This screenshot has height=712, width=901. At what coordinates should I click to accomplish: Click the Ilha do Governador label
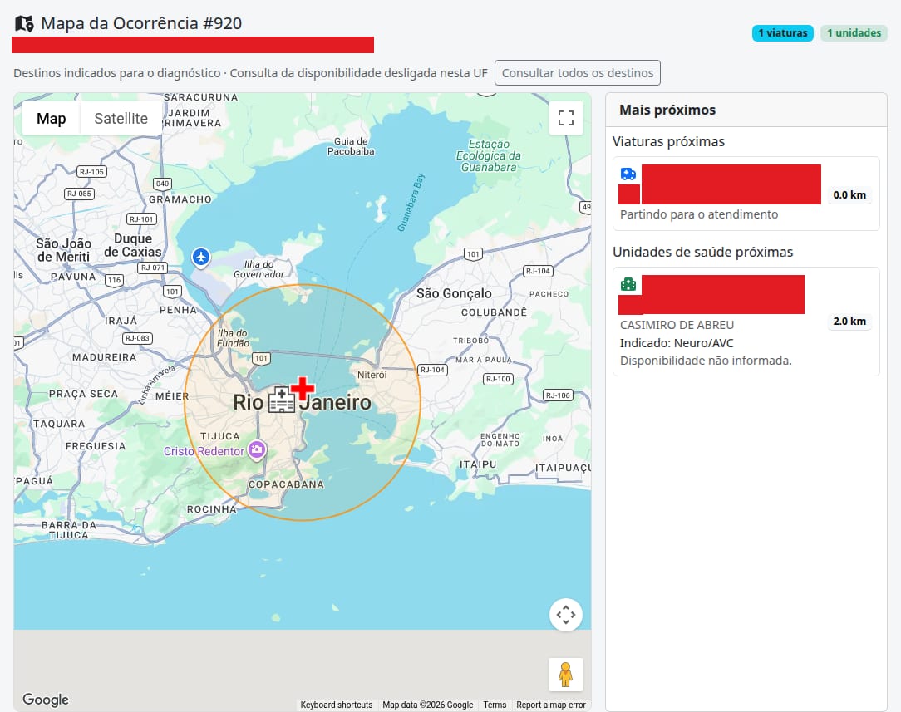[258, 269]
